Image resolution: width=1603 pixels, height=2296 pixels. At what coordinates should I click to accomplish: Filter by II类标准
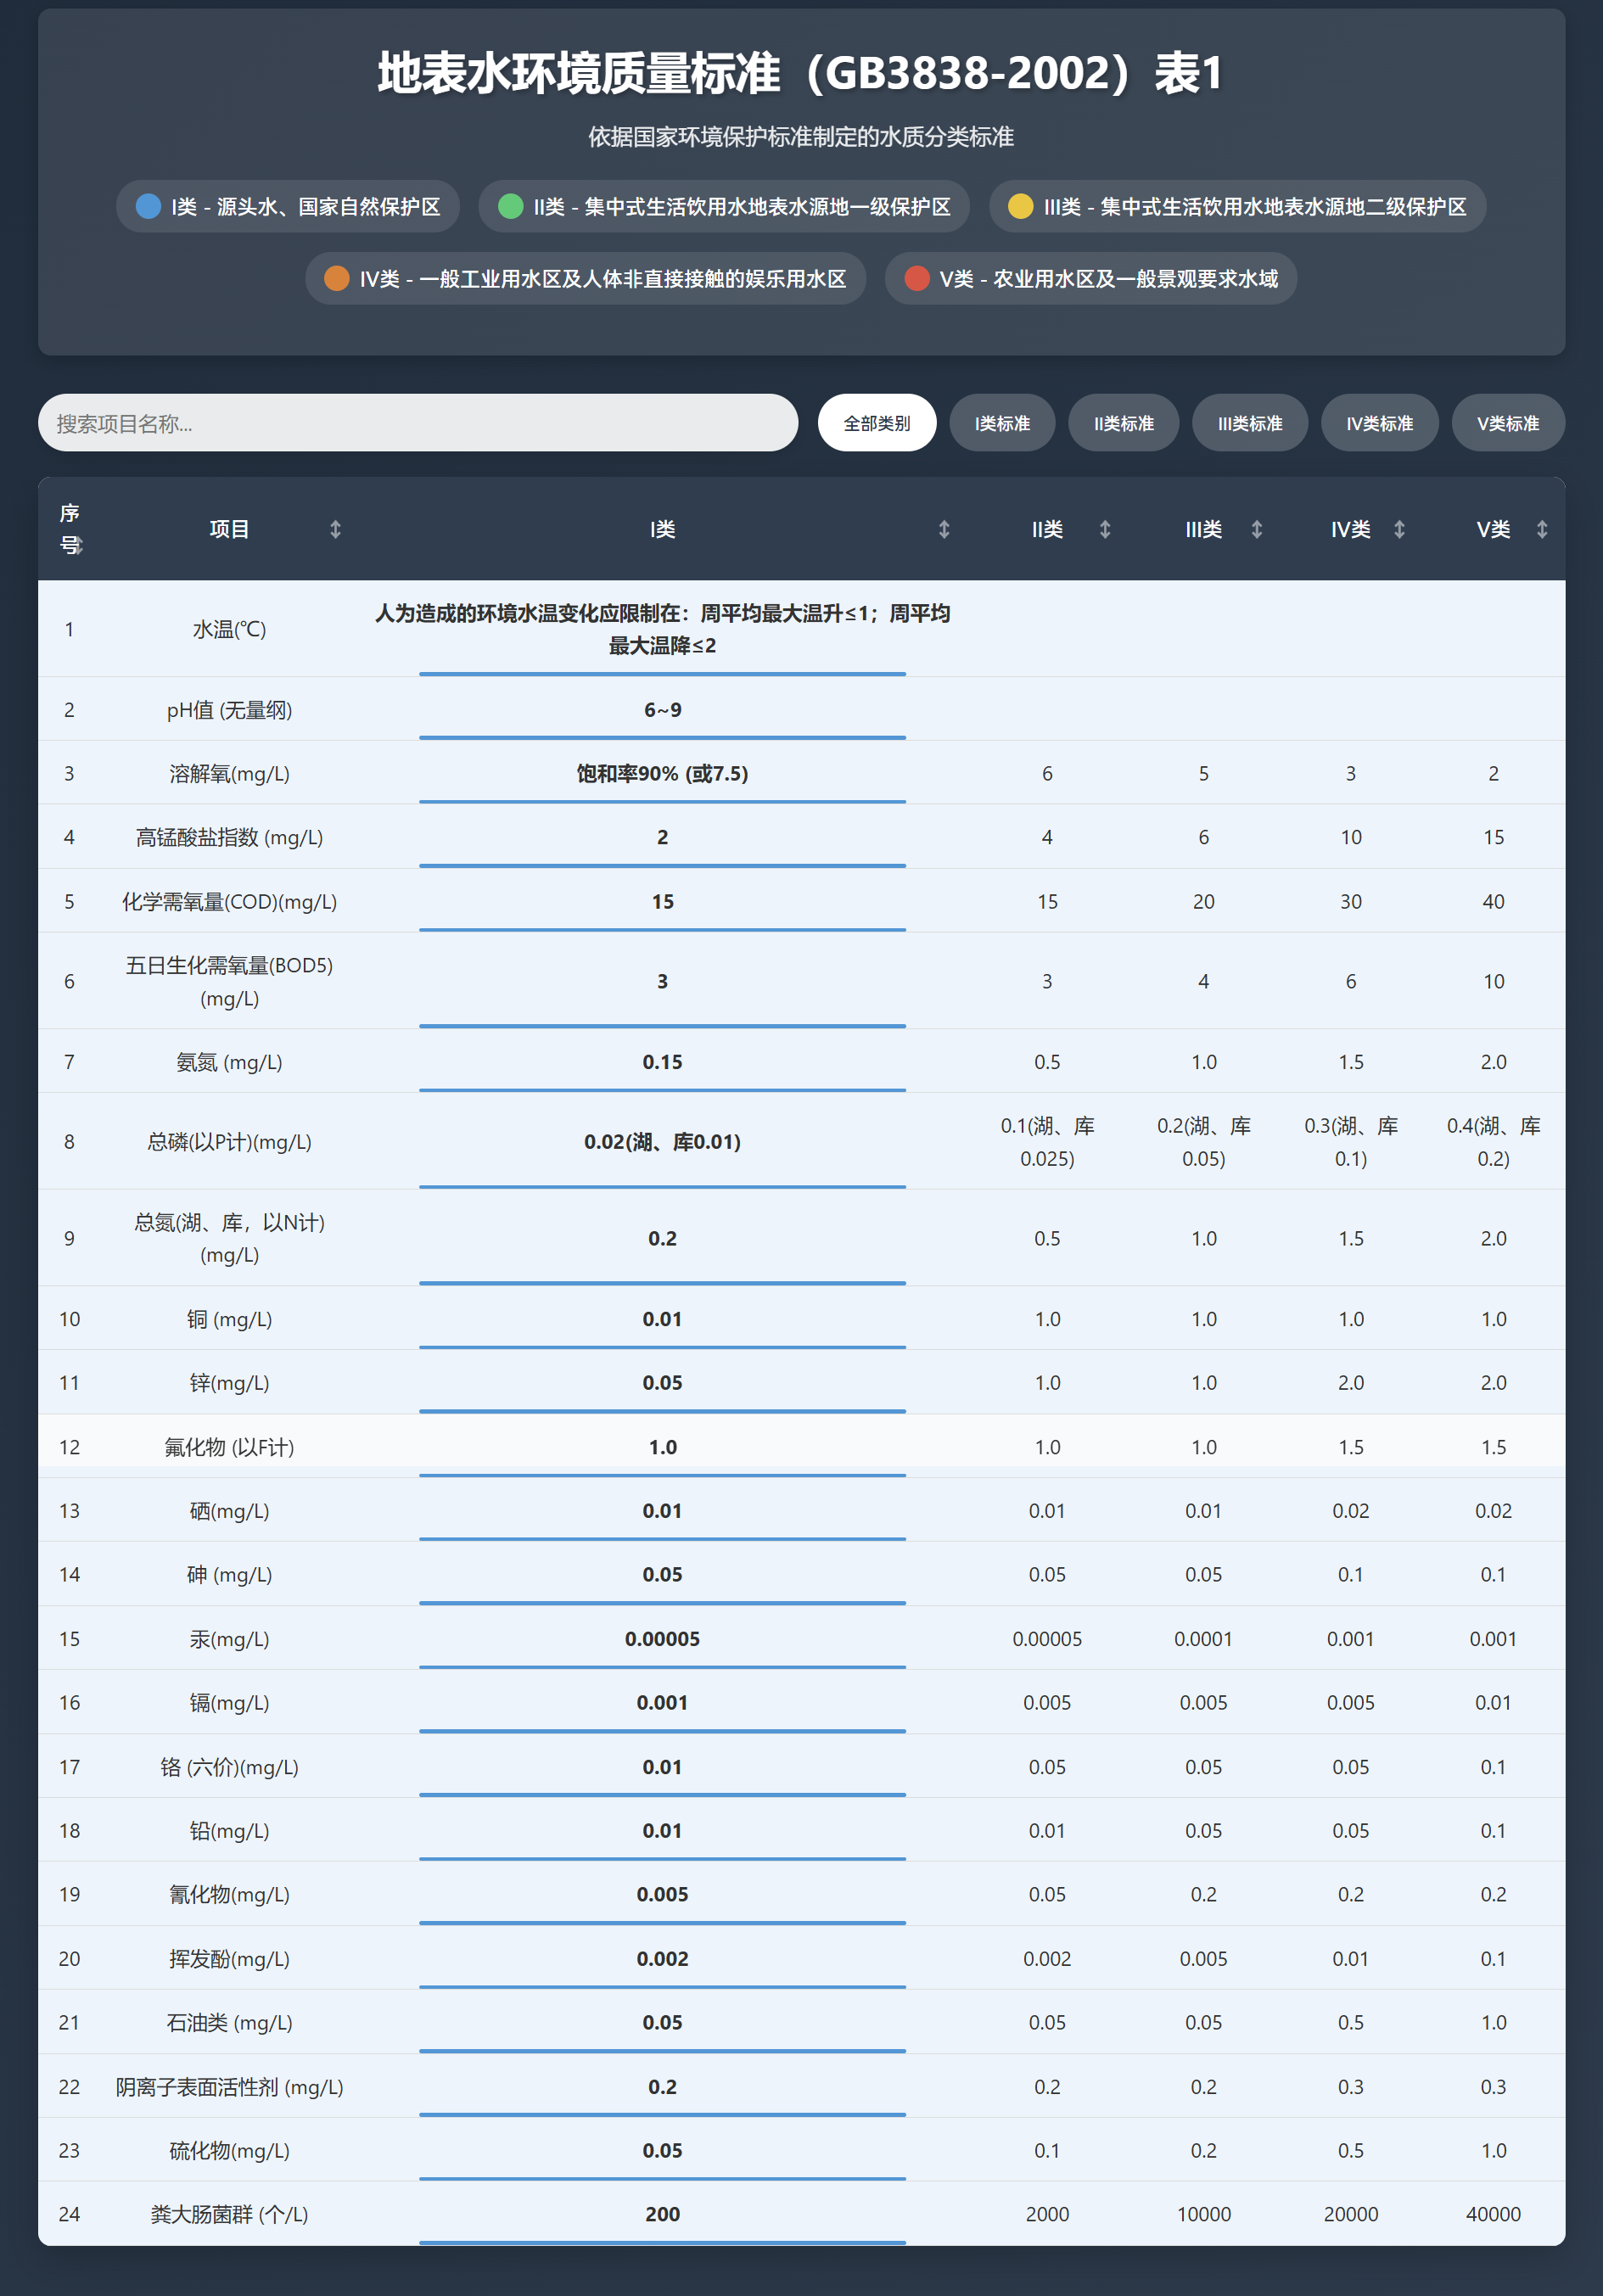click(x=1124, y=423)
